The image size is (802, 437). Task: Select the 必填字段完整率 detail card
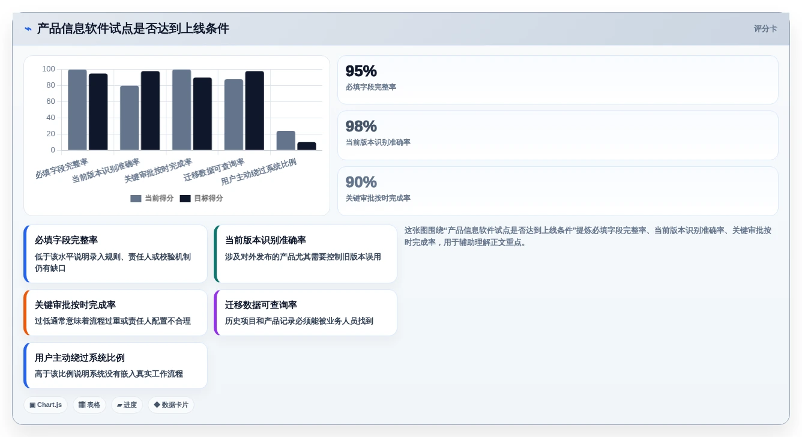click(115, 254)
